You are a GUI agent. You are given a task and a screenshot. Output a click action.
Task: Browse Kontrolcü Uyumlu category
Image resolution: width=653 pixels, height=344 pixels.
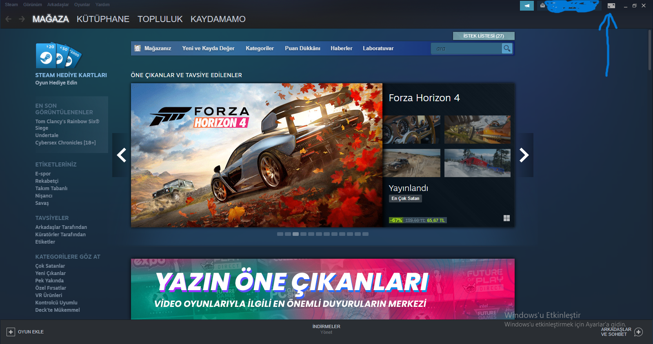pos(56,303)
